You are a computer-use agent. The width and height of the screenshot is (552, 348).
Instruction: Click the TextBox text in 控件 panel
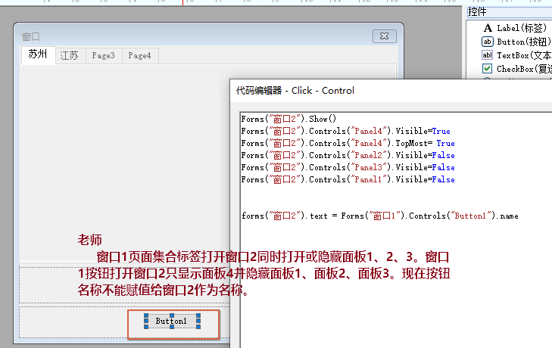pyautogui.click(x=524, y=55)
